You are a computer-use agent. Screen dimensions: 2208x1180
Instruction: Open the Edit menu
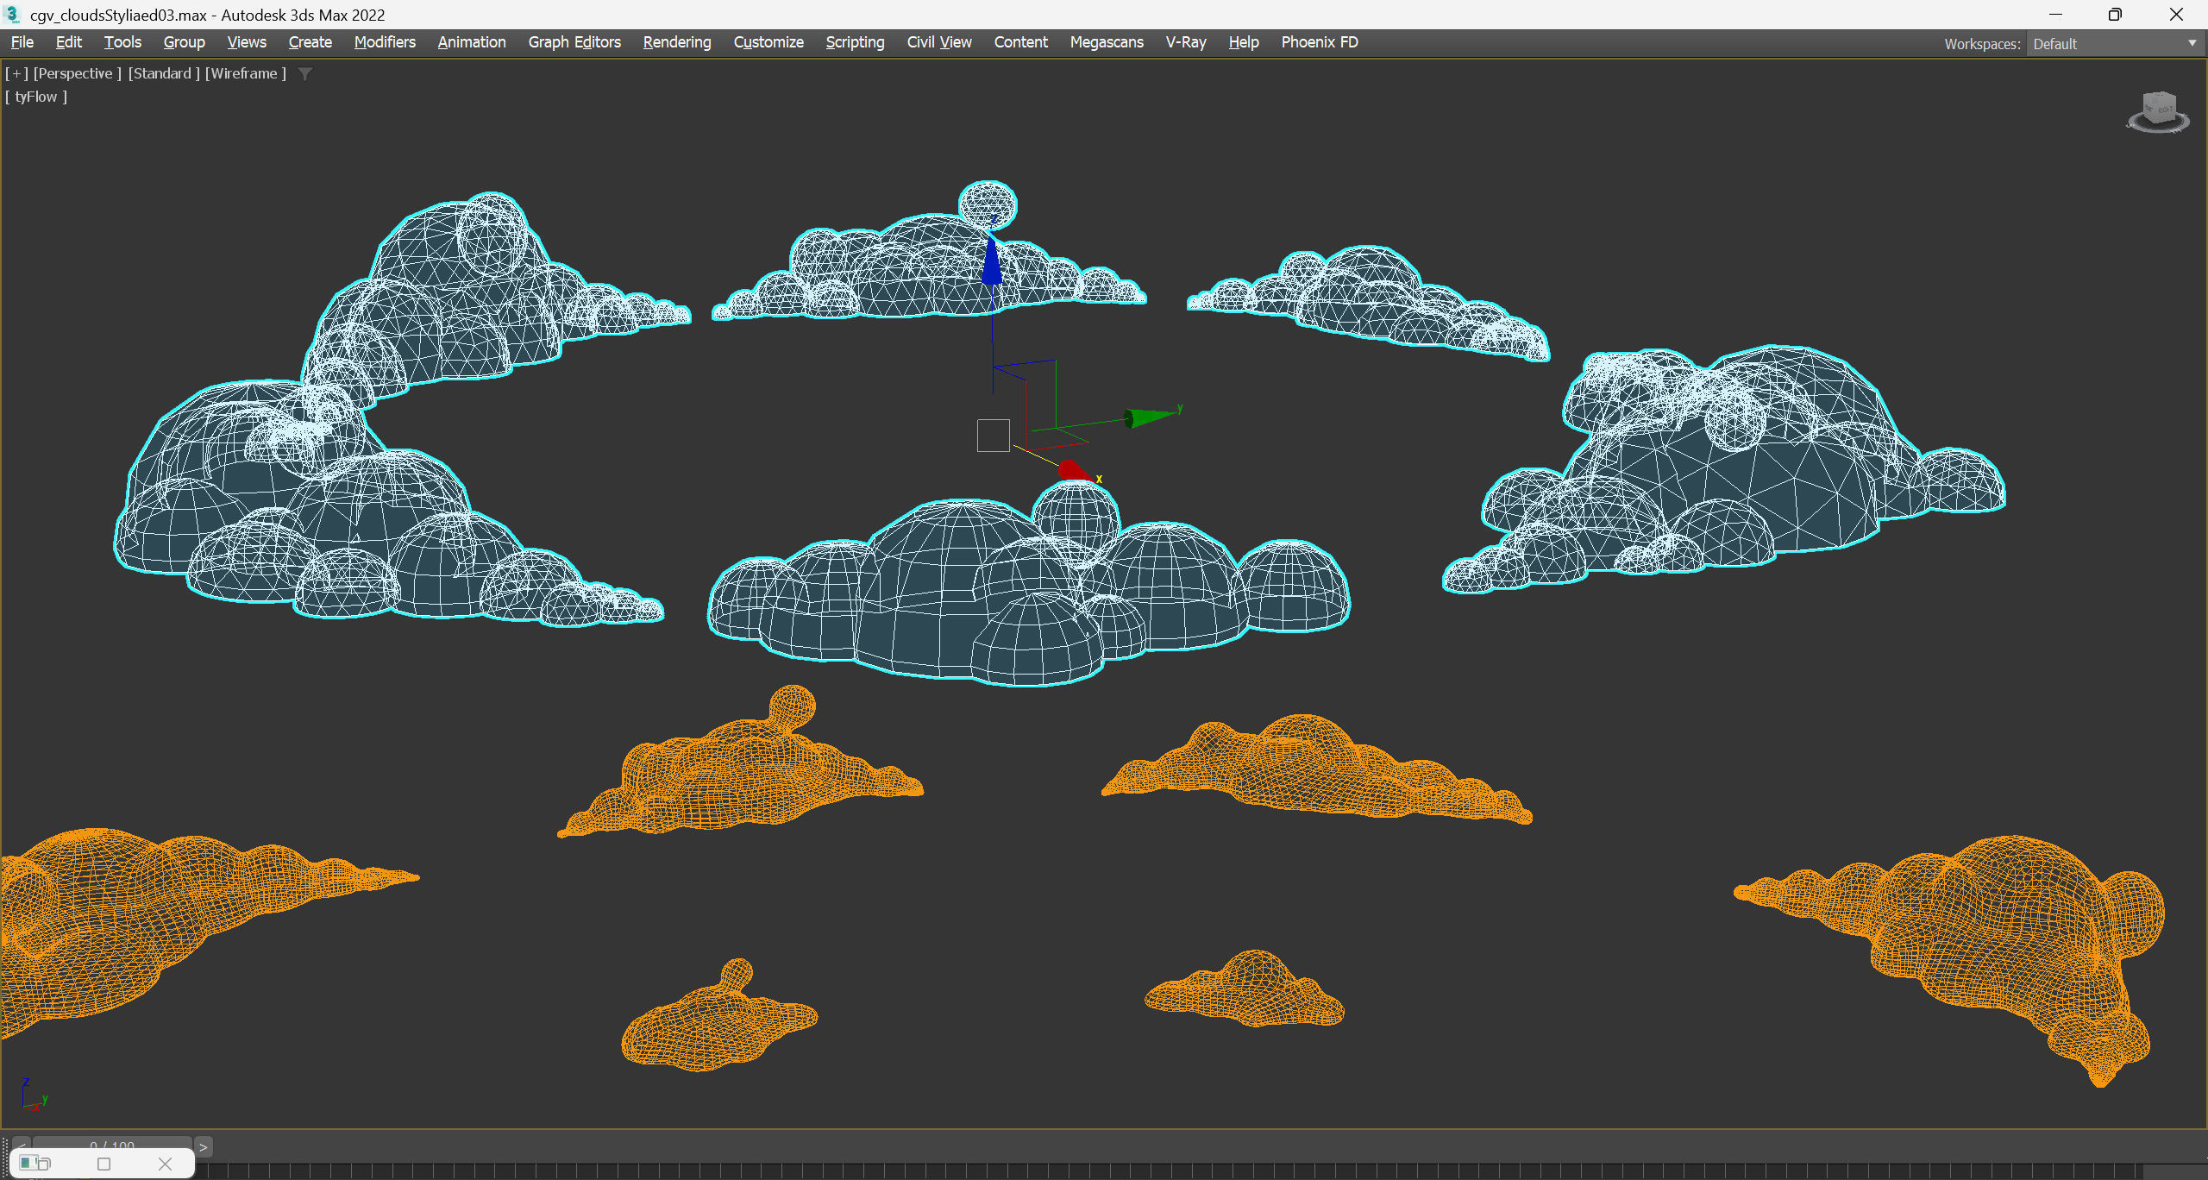pos(68,42)
